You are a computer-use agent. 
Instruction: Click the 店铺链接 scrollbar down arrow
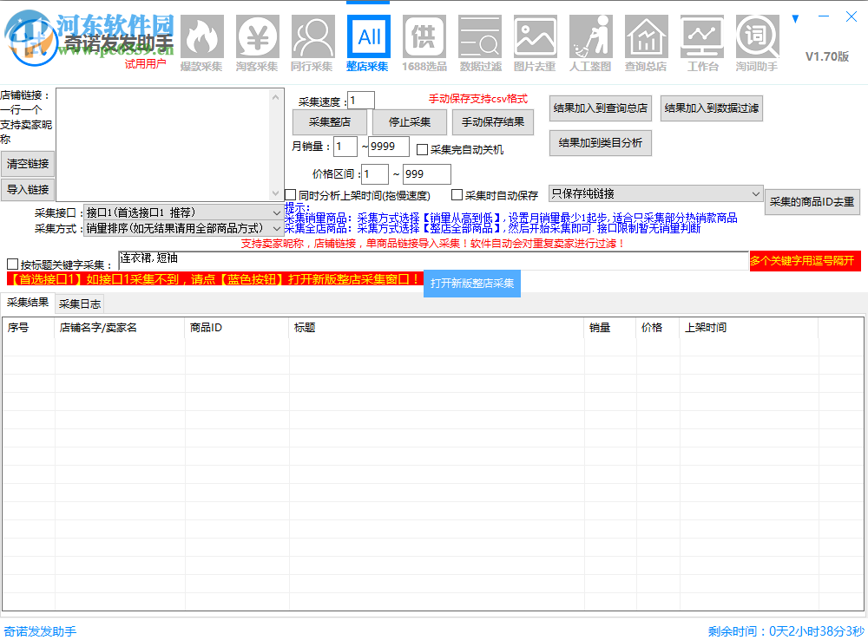click(276, 193)
